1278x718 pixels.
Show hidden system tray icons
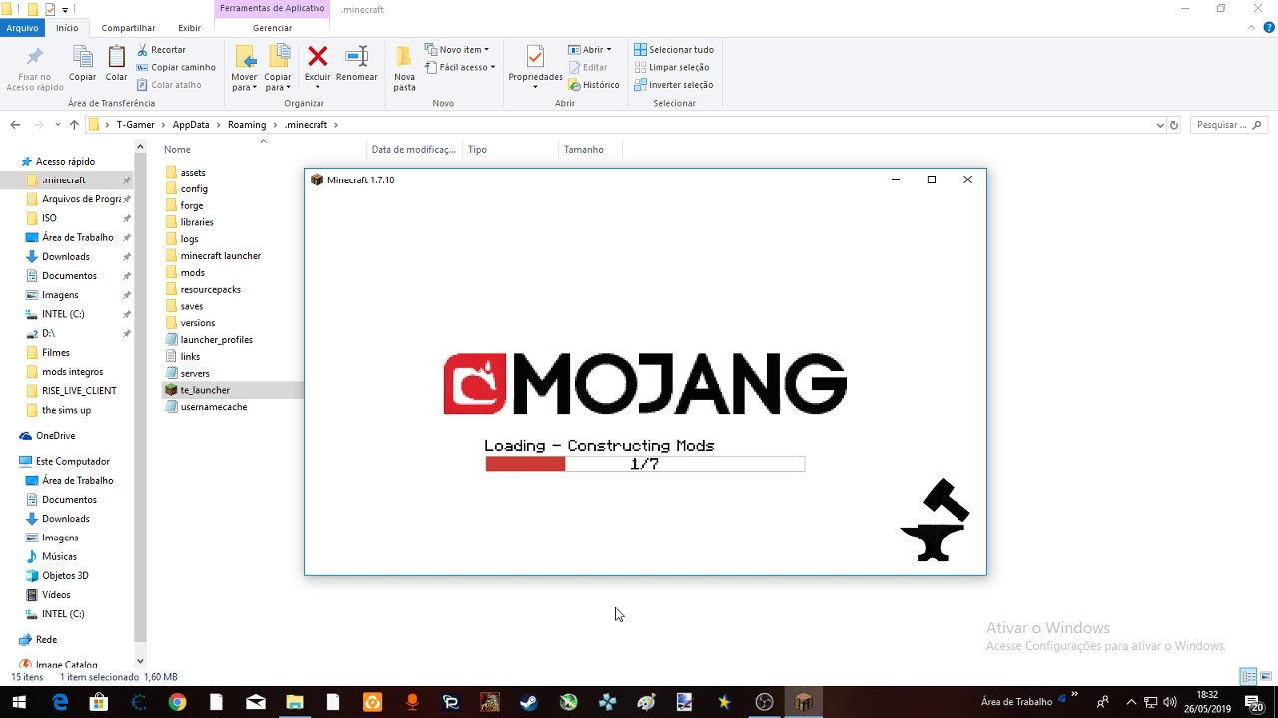pyautogui.click(x=1131, y=702)
